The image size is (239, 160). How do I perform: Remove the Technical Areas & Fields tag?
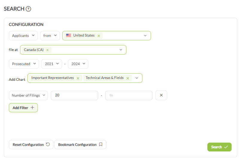128,78
